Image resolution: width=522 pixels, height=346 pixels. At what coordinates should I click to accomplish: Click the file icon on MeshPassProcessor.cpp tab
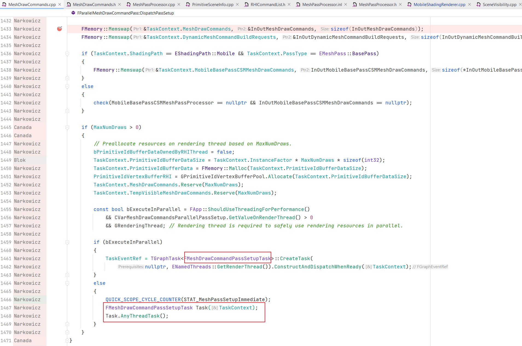pyautogui.click(x=129, y=4)
